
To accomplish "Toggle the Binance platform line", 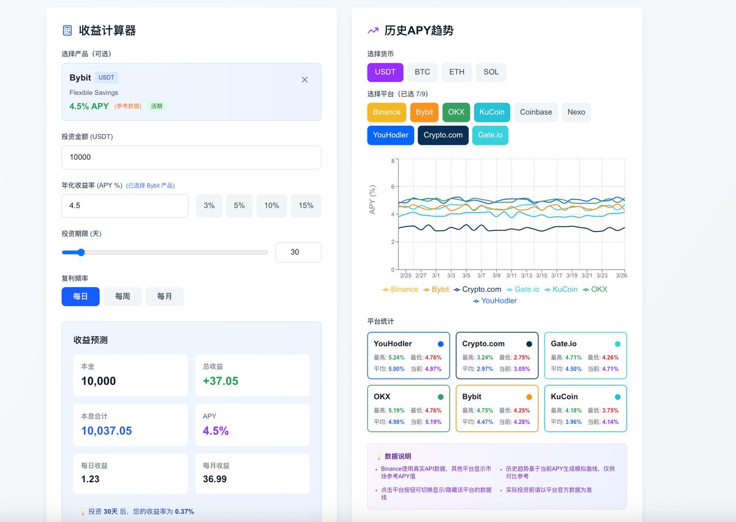I will tap(386, 112).
